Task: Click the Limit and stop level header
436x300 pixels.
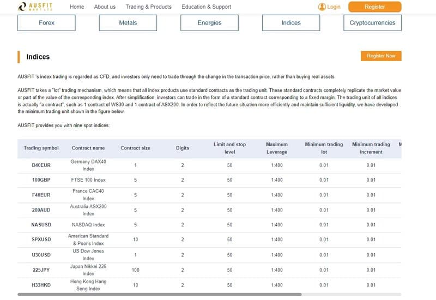Action: 229,148
